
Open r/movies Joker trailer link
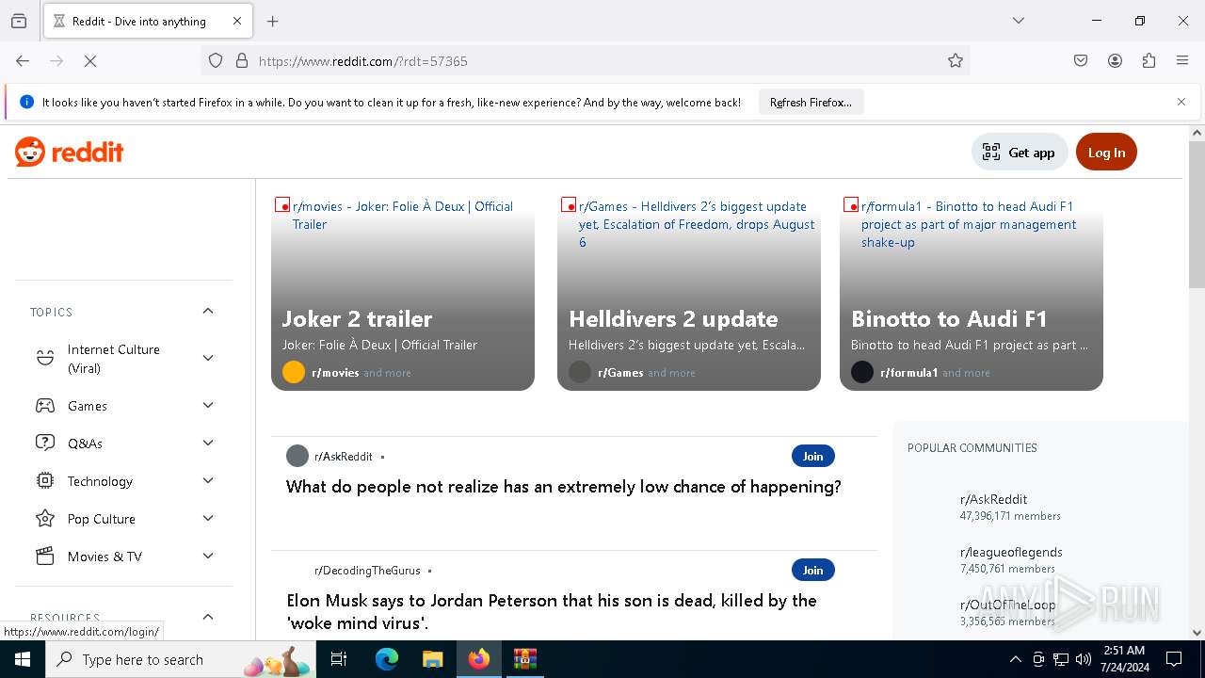tap(403, 215)
